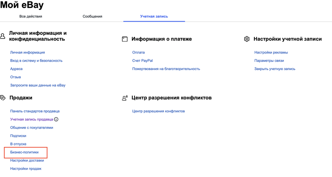Click the icon beside Центр разрешения конфликтов heading
The image size is (332, 177).
[125, 98]
